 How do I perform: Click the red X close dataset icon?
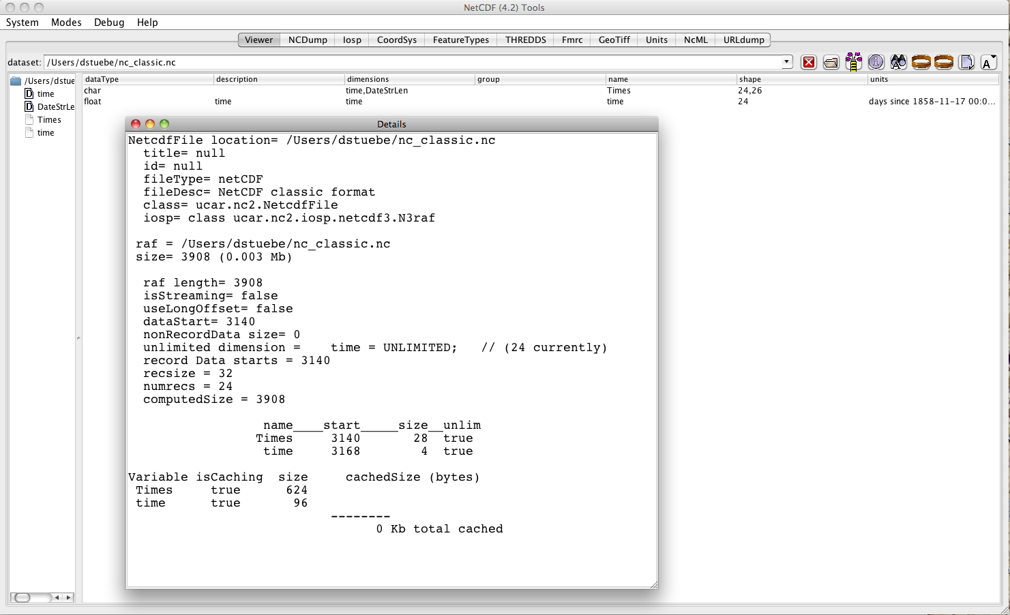click(x=808, y=63)
